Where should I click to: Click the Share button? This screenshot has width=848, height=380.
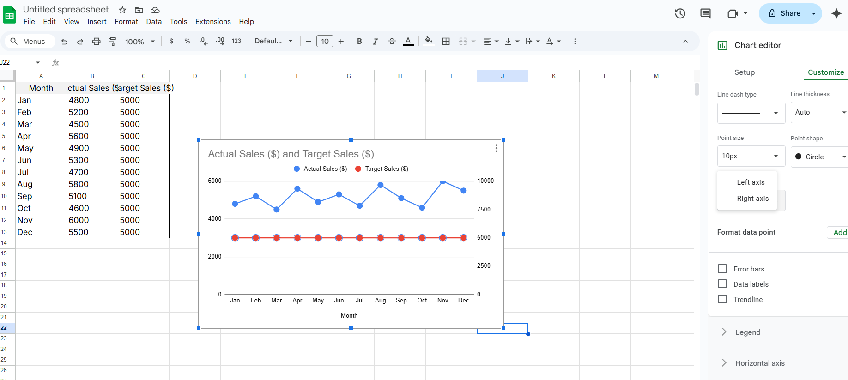tap(784, 13)
